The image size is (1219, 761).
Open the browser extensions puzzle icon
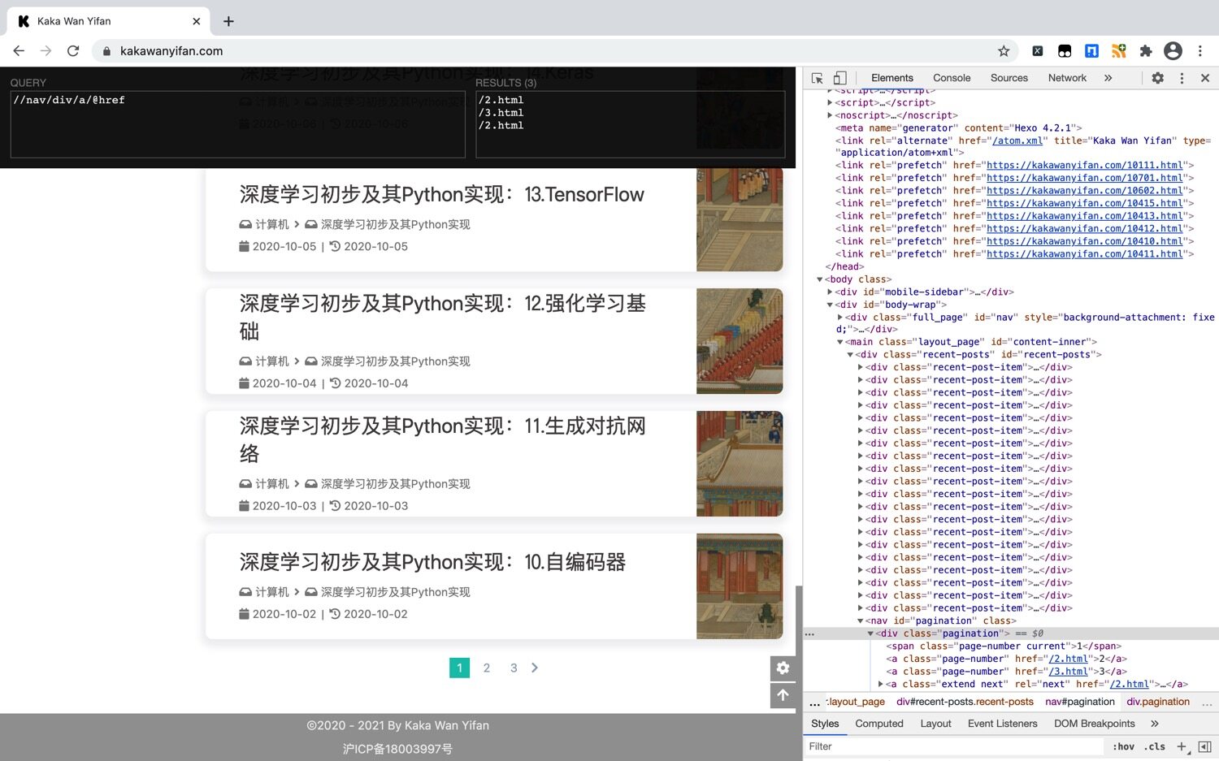click(1146, 50)
